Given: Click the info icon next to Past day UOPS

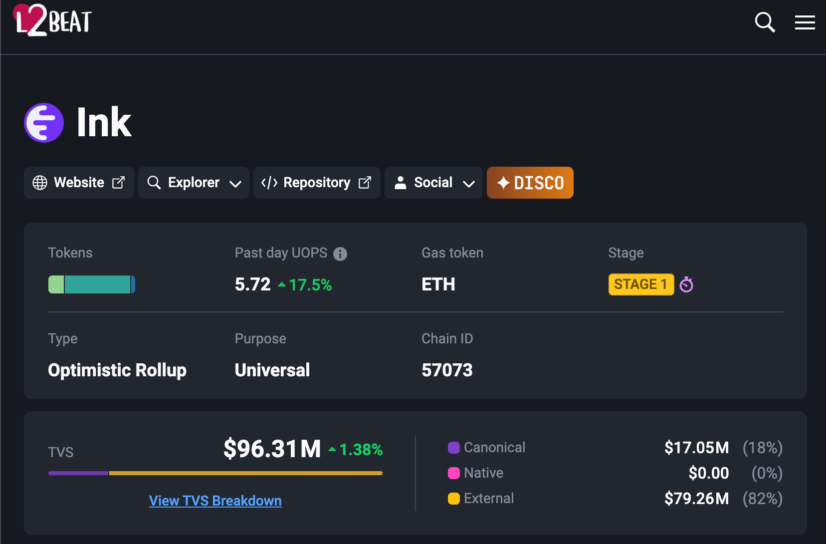Looking at the screenshot, I should pyautogui.click(x=340, y=254).
